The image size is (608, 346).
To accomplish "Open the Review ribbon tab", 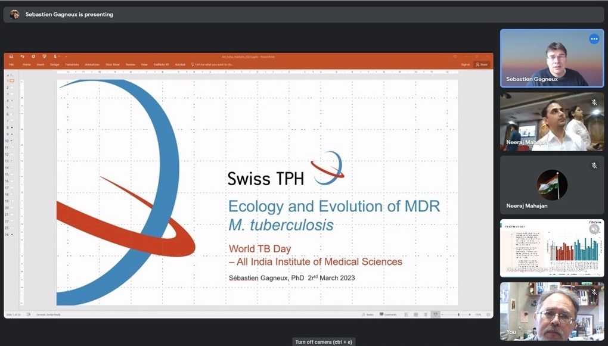I will 131,65.
